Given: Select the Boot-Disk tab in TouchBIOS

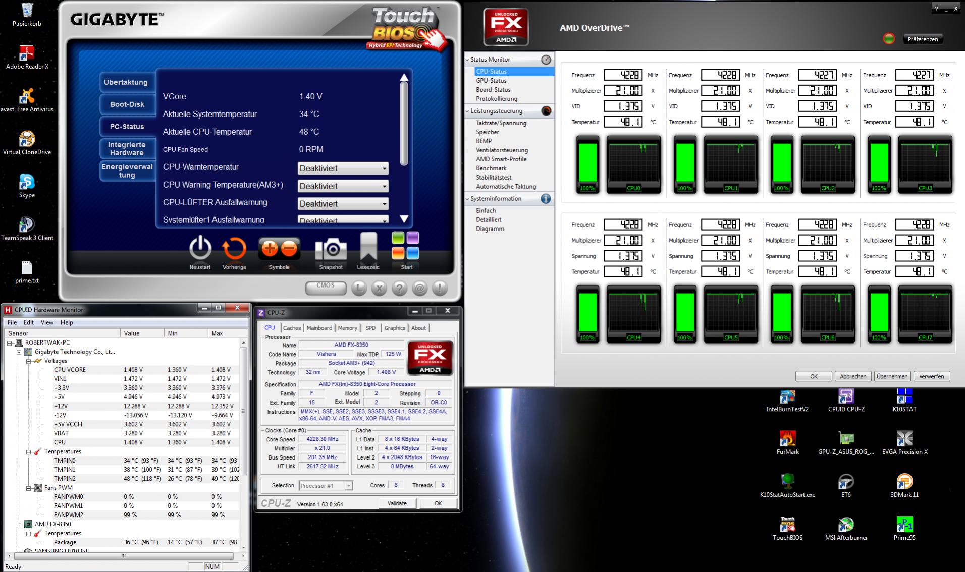Looking at the screenshot, I should click(x=127, y=104).
